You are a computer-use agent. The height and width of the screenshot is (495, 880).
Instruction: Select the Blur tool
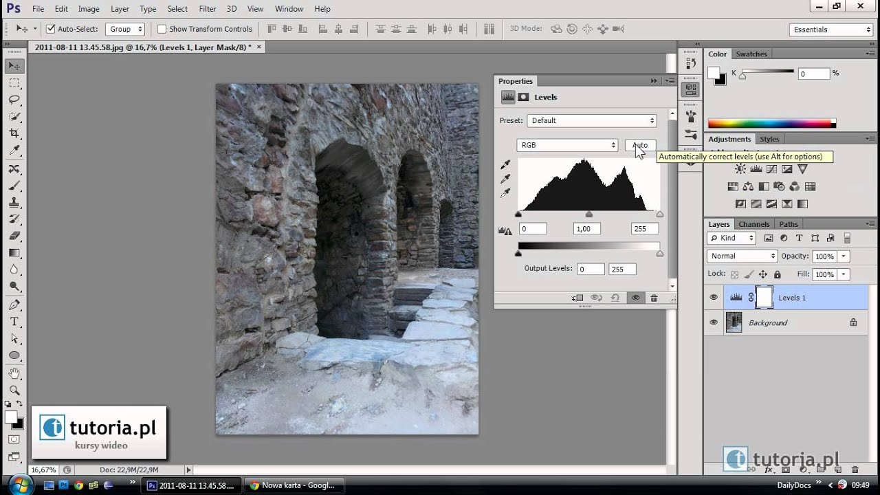14,269
